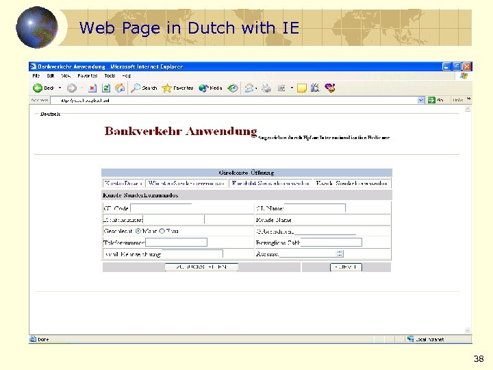Switch to the Kunde Sonderkommandos tab
The height and width of the screenshot is (370, 493).
[x=352, y=183]
